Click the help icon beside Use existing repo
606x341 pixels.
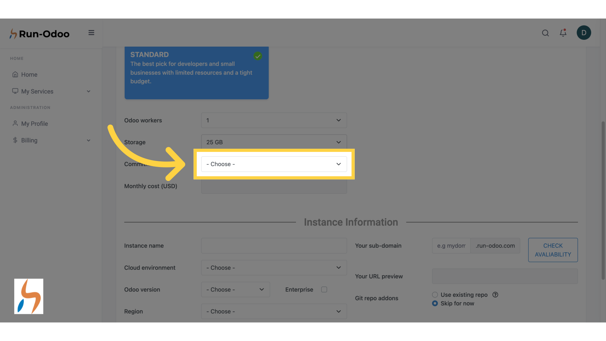point(495,295)
